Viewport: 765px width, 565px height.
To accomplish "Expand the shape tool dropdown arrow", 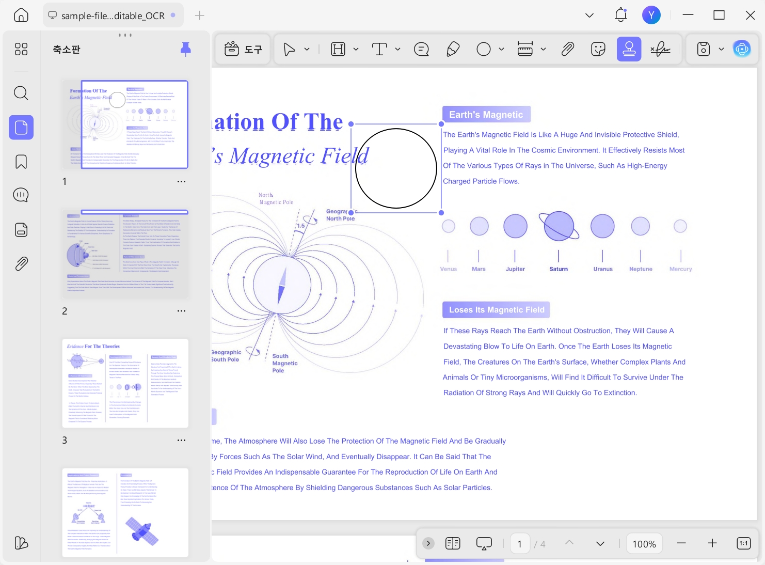I will [x=501, y=49].
